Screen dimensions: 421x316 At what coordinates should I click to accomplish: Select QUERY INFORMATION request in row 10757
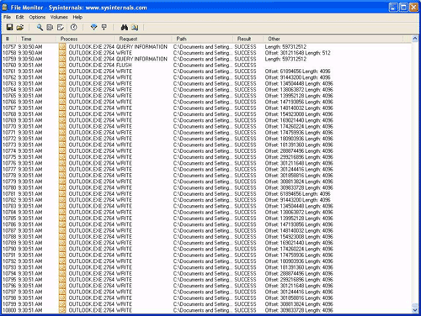pyautogui.click(x=141, y=47)
